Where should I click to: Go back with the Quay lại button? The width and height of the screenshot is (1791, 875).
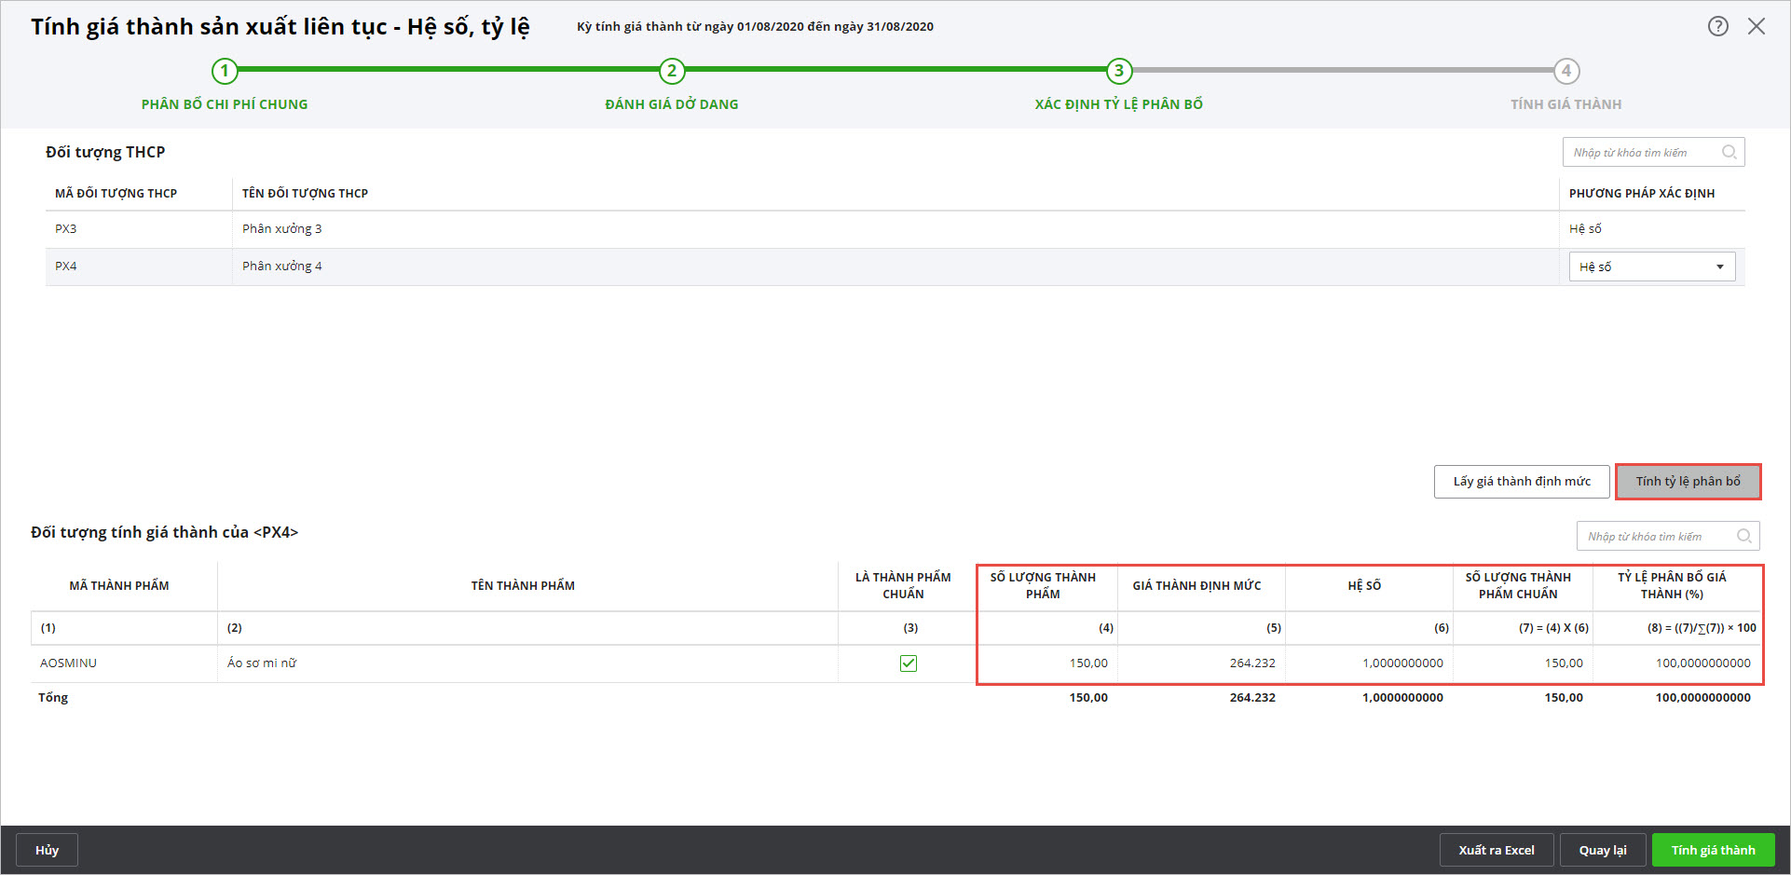click(x=1602, y=850)
